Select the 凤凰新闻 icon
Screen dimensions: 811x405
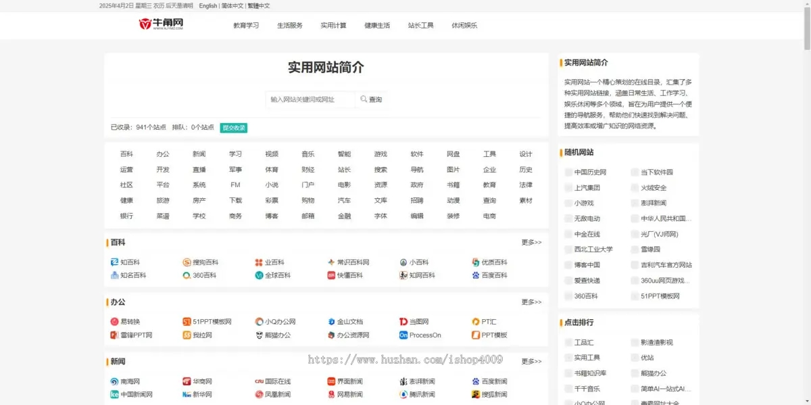pyautogui.click(x=259, y=394)
